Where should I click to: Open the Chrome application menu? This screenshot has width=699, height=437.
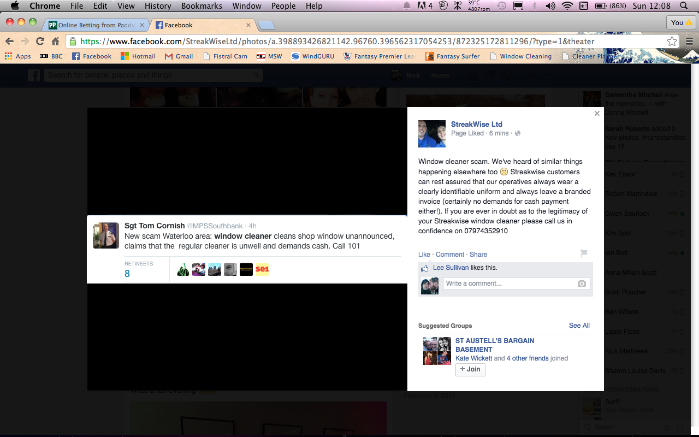pos(45,6)
